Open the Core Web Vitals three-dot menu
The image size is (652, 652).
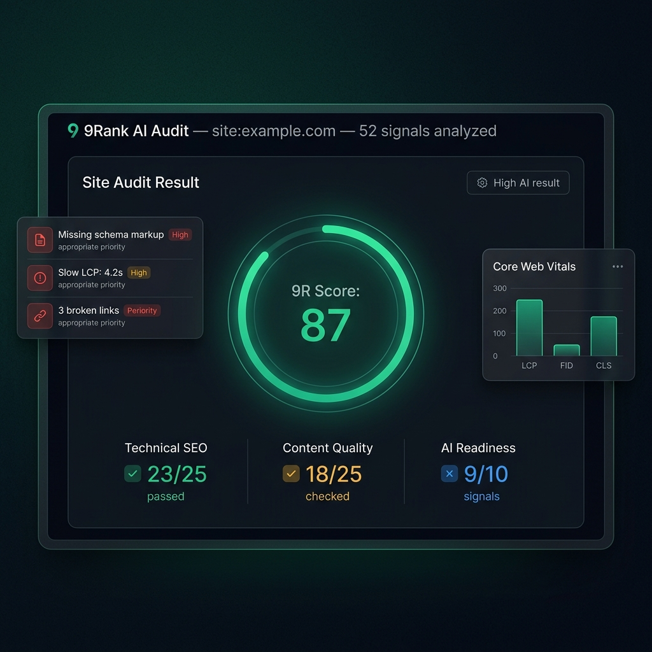618,267
